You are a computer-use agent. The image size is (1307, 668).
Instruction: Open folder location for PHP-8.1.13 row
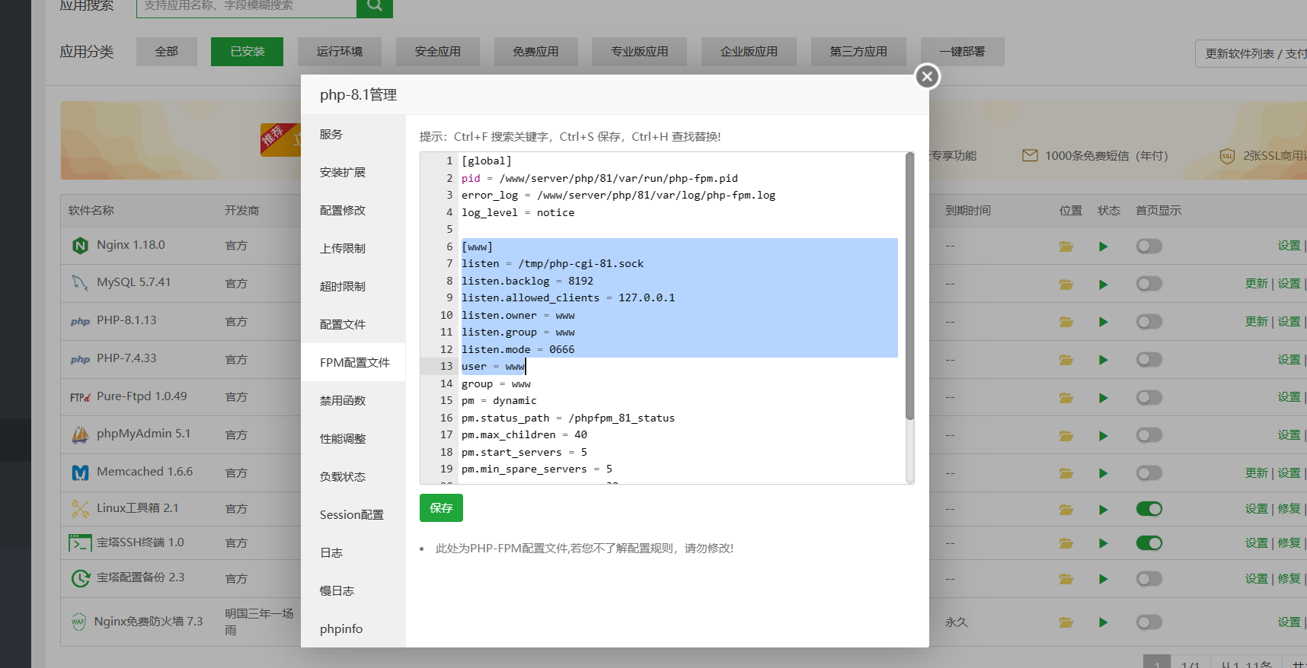(1066, 322)
